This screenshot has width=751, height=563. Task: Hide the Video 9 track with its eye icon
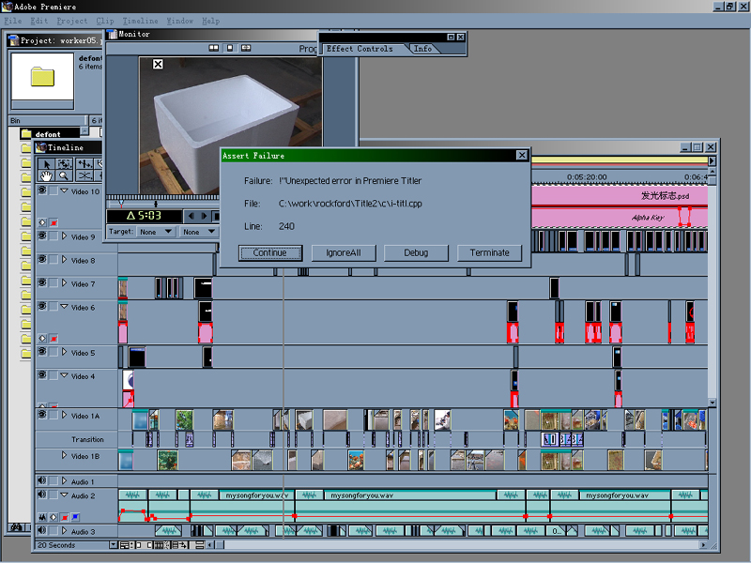coord(42,236)
